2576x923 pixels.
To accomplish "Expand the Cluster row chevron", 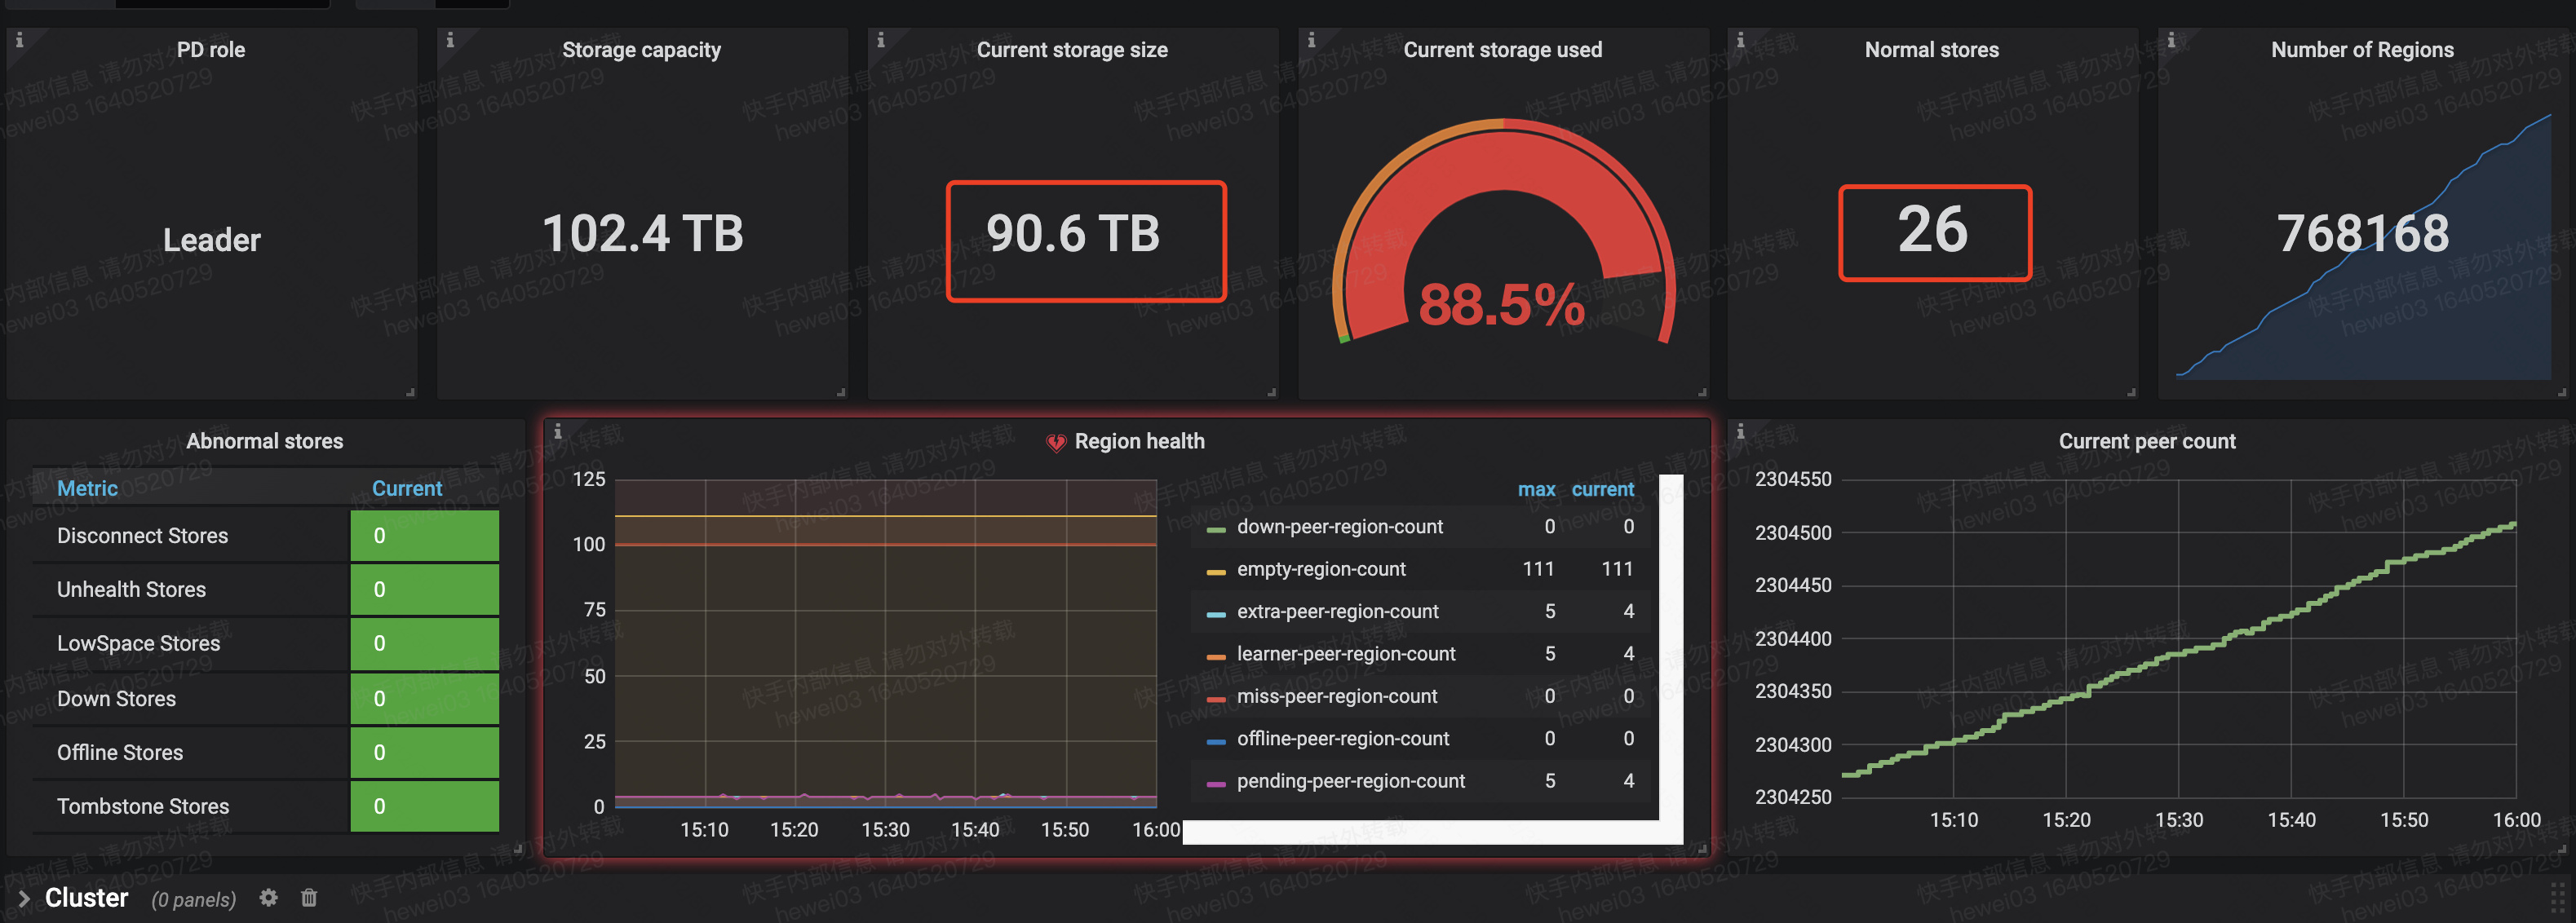I will 24,898.
